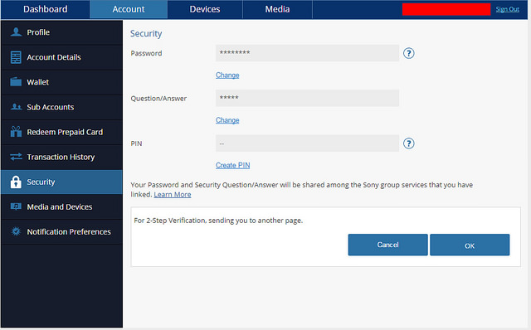Go to the Media tab
531x330 pixels.
(x=277, y=9)
